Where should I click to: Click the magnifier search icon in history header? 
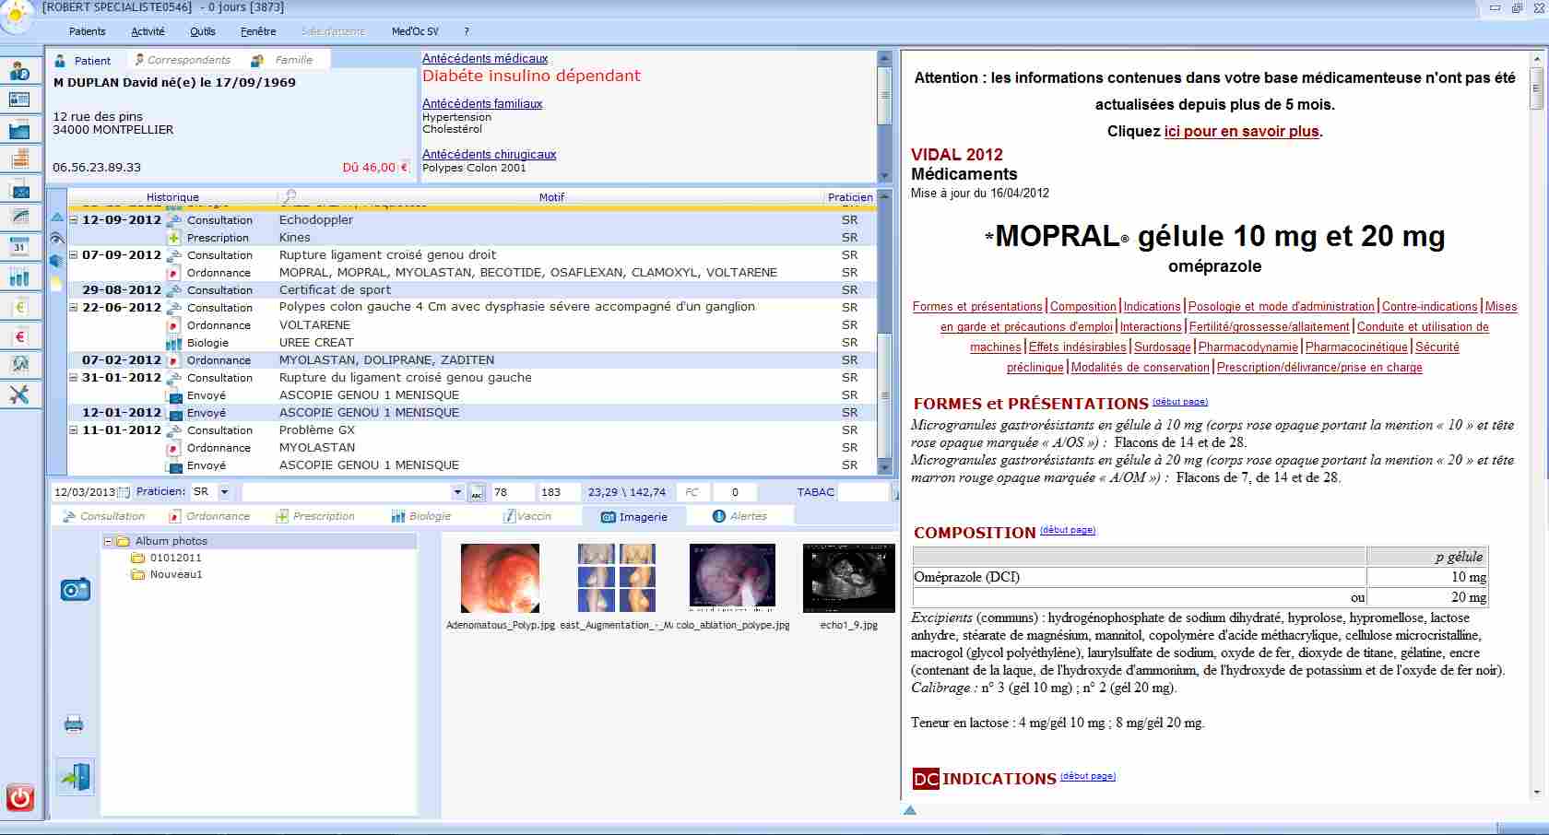tap(290, 196)
